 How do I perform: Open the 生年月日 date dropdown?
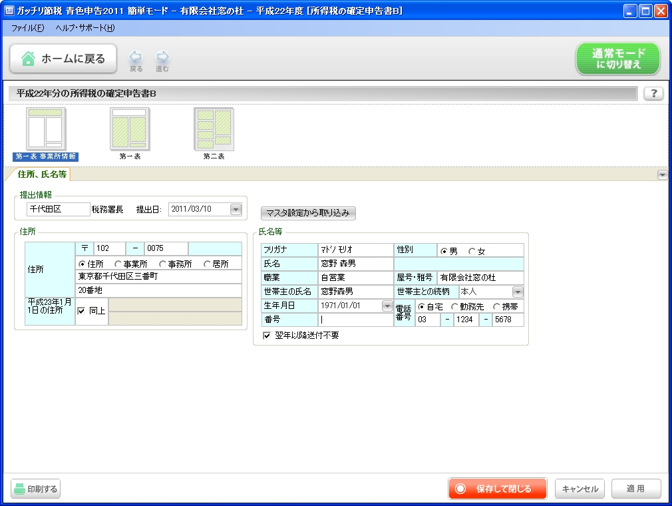(x=387, y=306)
